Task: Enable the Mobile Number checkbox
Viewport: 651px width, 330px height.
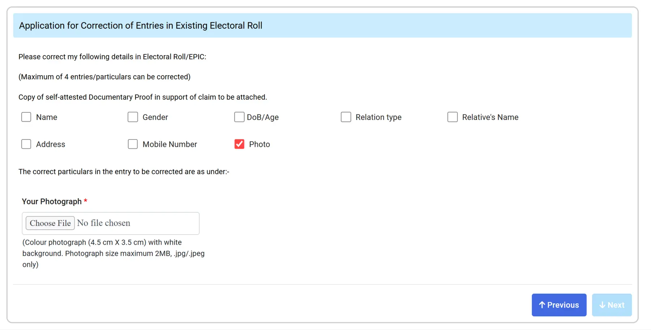Action: (x=133, y=144)
